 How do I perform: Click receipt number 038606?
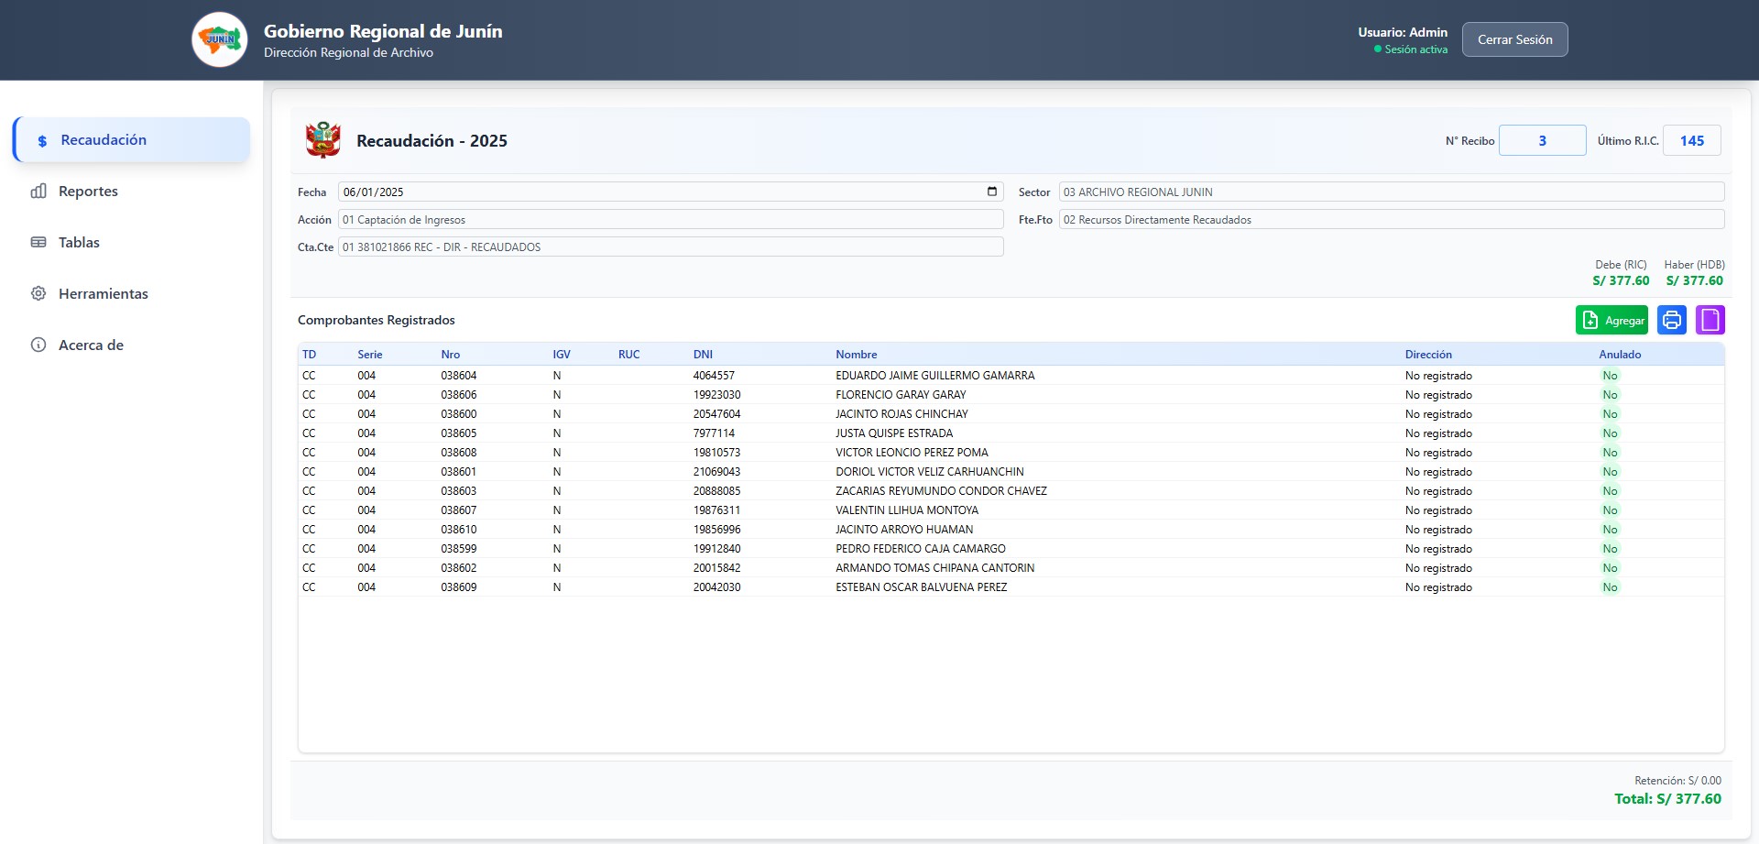pos(458,395)
